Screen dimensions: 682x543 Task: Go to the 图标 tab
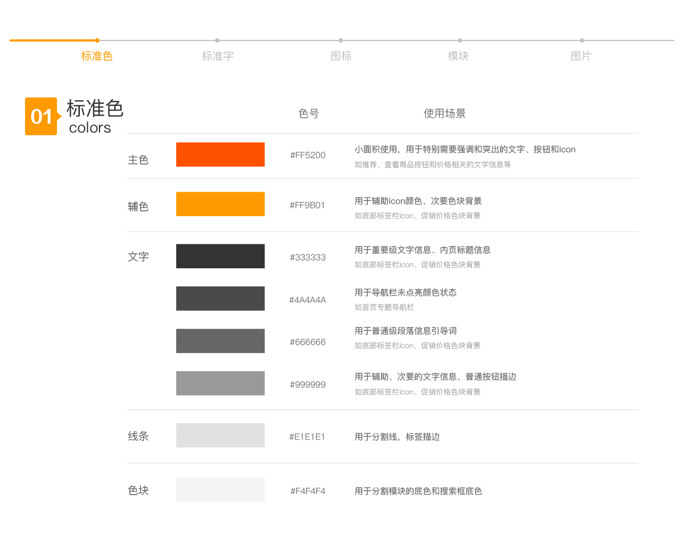[341, 56]
